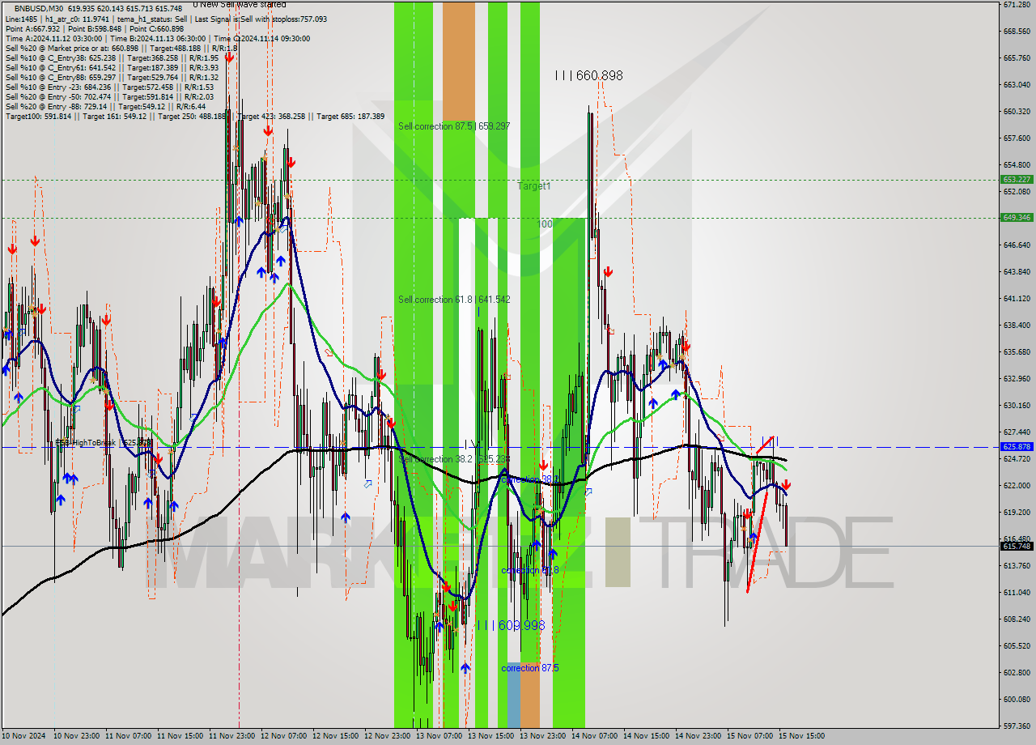Select the 632.960 price axis value
Image resolution: width=1036 pixels, height=745 pixels.
click(1017, 379)
